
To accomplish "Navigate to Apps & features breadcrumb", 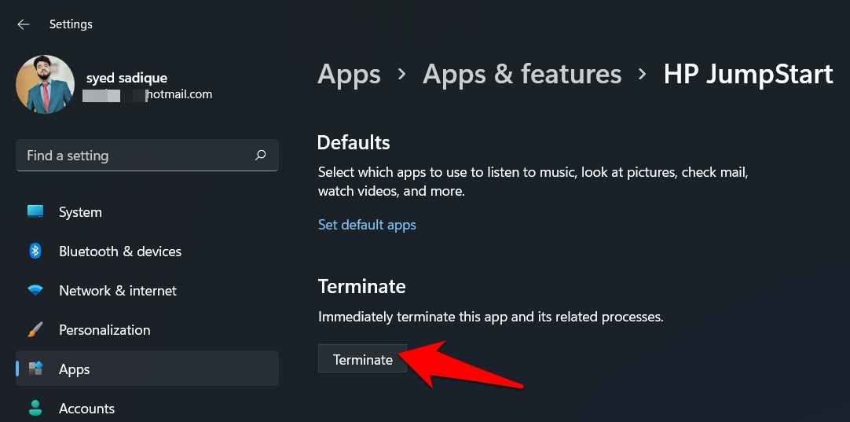I will 522,75.
